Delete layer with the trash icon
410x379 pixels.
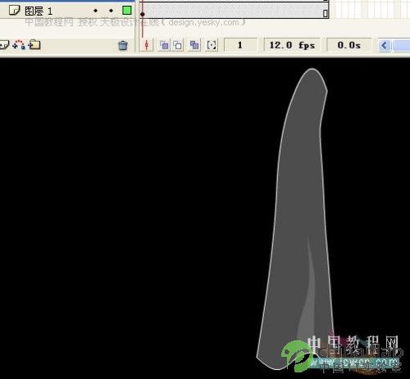(123, 45)
